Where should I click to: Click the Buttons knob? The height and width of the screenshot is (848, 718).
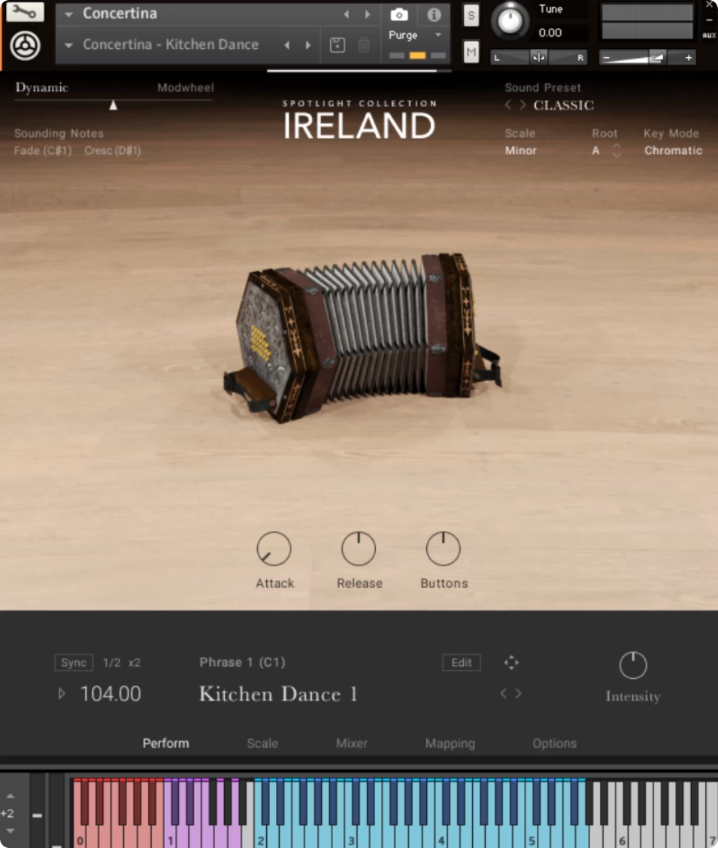444,548
